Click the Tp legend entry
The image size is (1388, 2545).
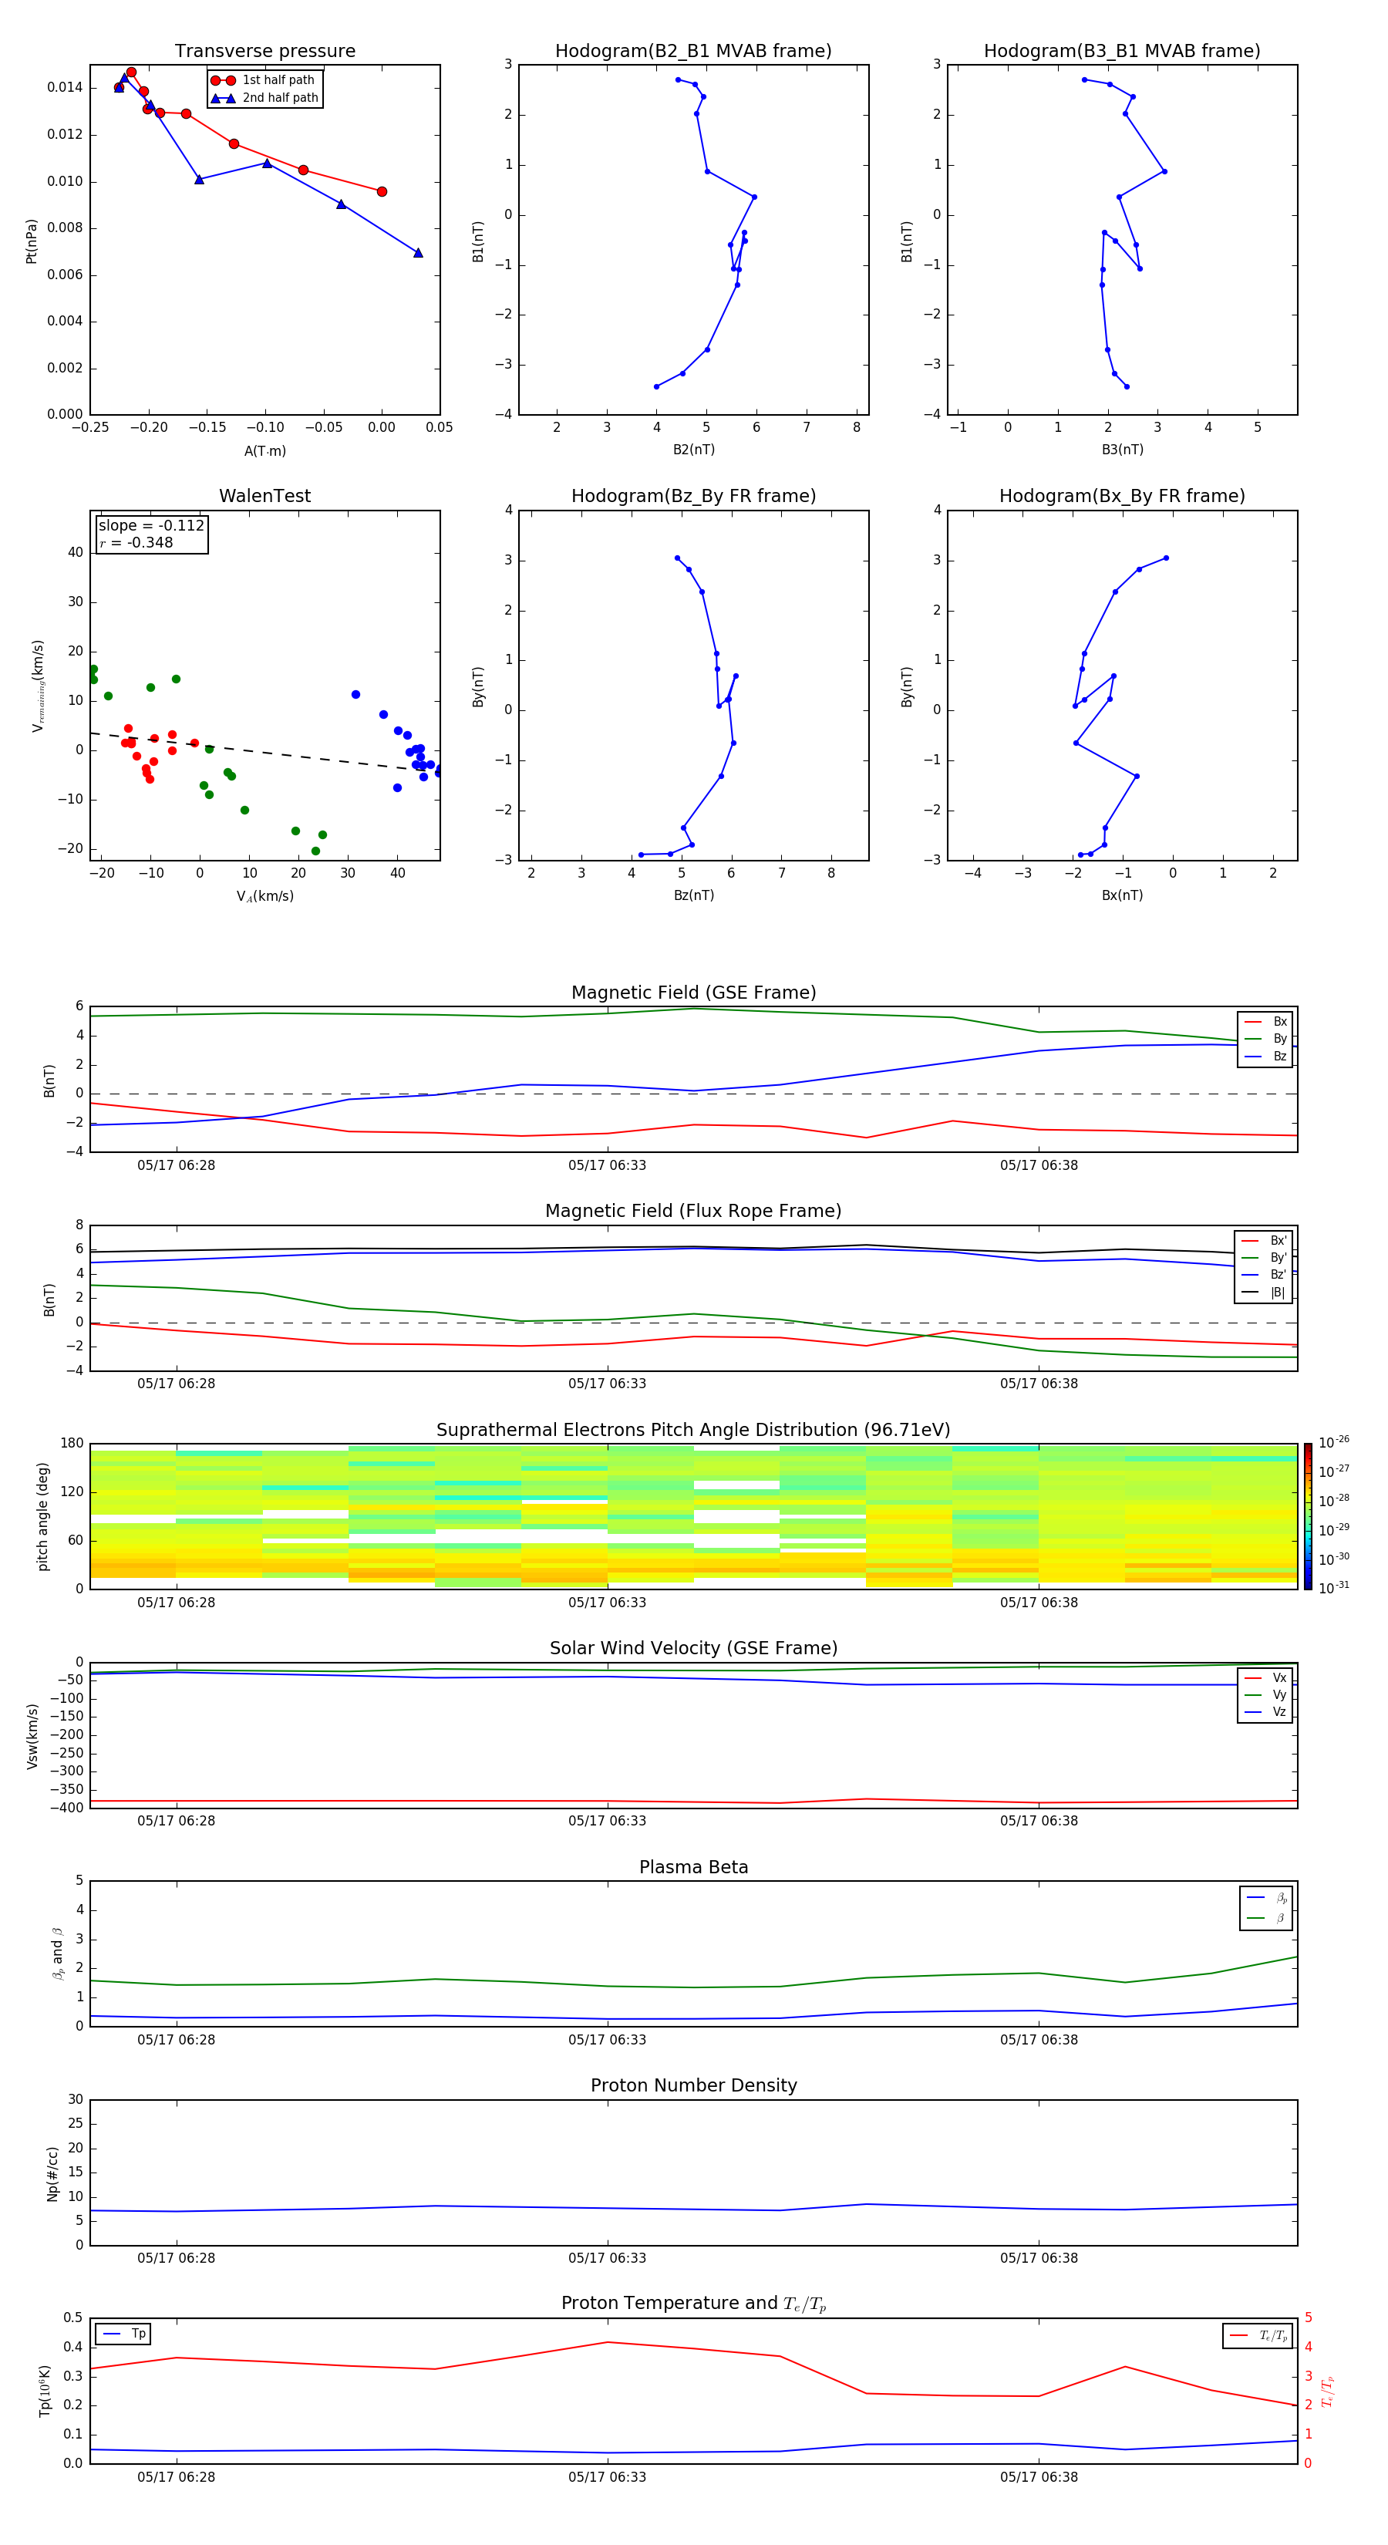tap(123, 2334)
